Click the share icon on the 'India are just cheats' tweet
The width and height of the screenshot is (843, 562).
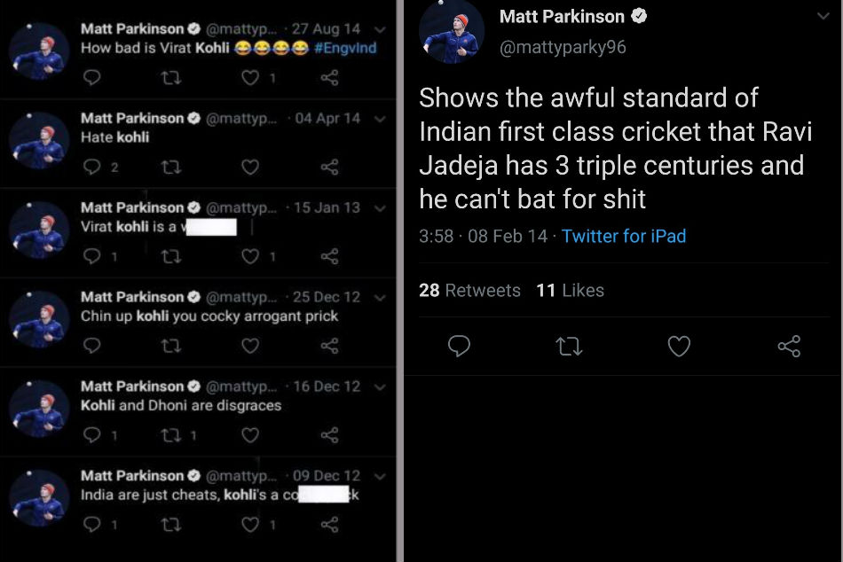point(332,525)
